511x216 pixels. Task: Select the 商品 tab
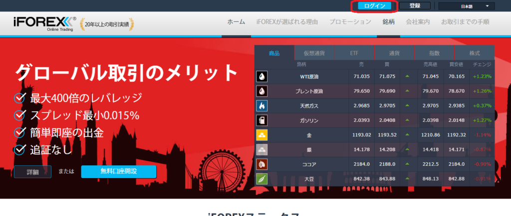point(274,53)
